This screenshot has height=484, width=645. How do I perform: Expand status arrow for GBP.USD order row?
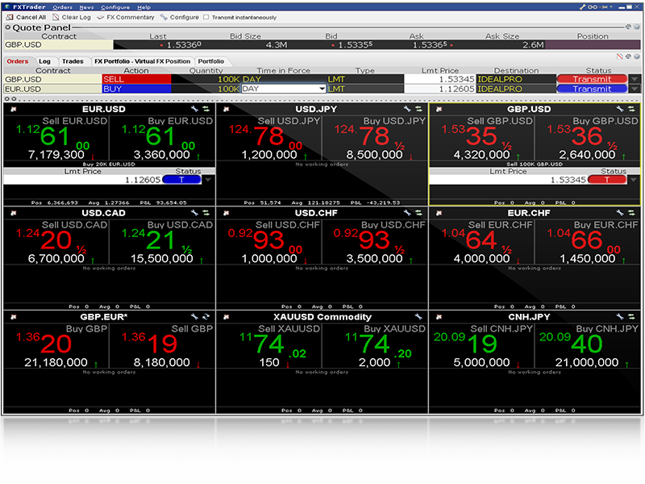(635, 79)
